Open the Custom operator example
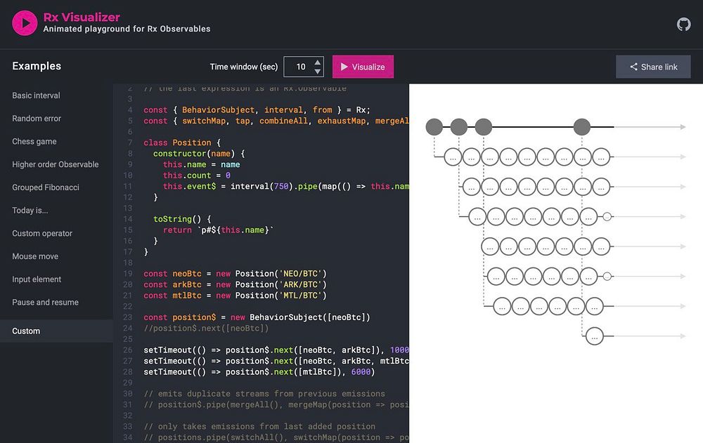 [x=41, y=233]
